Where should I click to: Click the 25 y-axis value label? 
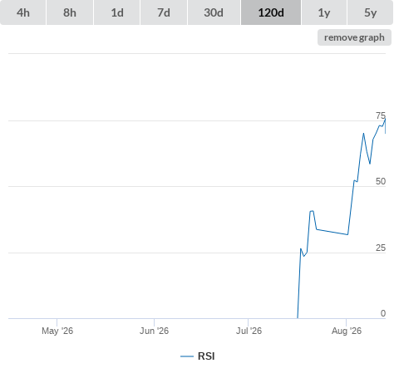(381, 248)
